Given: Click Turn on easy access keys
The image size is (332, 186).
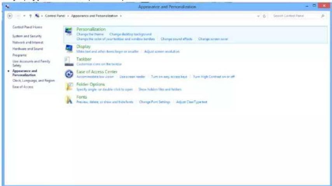Looking at the screenshot, I should (169, 77).
